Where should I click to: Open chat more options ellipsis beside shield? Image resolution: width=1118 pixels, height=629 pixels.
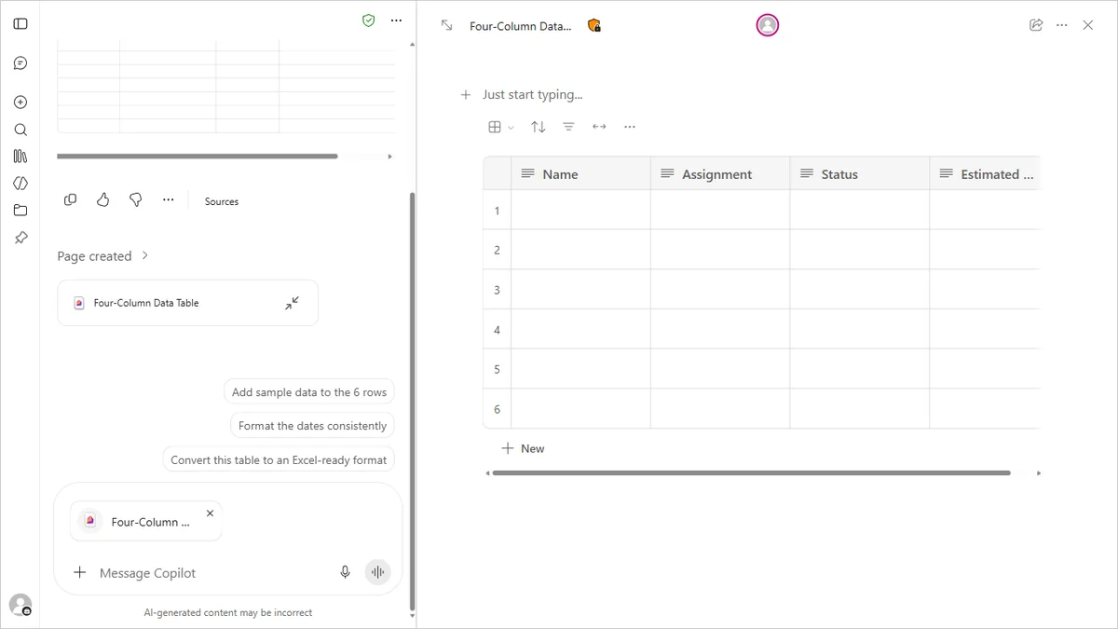(397, 20)
